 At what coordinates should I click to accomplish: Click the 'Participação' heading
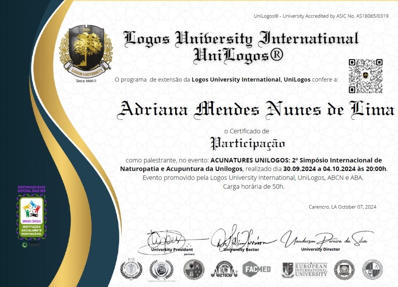click(248, 144)
